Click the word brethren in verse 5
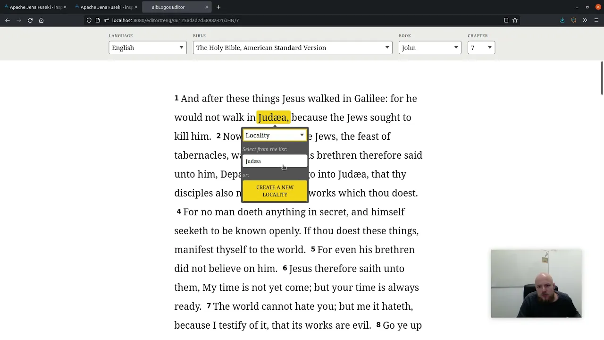This screenshot has height=340, width=604. point(394,250)
